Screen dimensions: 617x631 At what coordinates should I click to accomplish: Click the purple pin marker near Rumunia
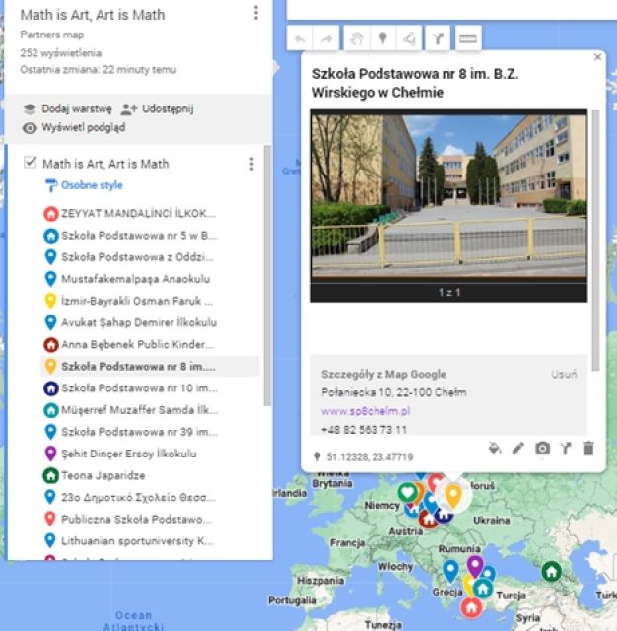[x=475, y=566]
